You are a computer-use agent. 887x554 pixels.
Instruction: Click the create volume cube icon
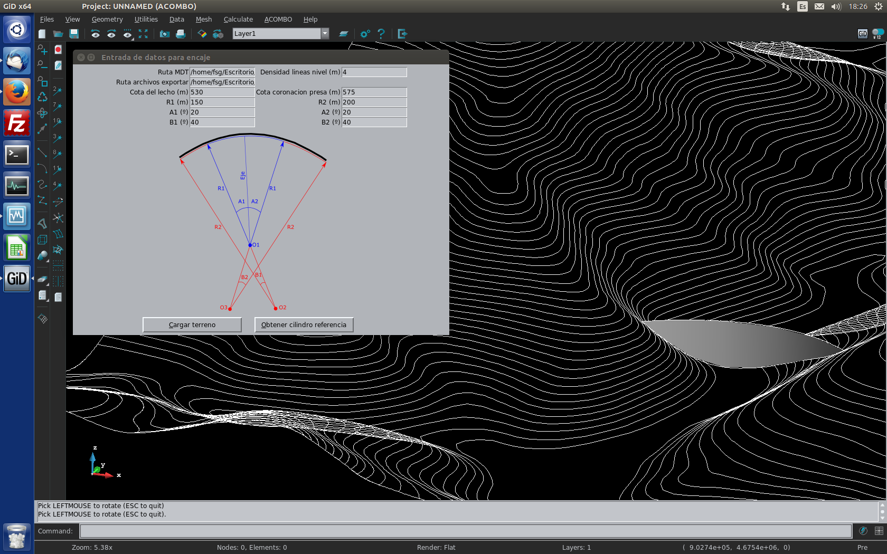point(42,240)
